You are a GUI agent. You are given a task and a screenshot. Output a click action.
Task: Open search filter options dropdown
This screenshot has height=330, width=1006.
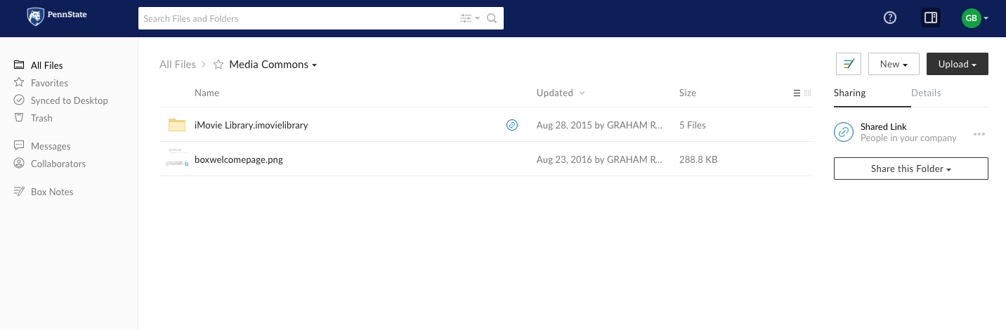(x=470, y=18)
